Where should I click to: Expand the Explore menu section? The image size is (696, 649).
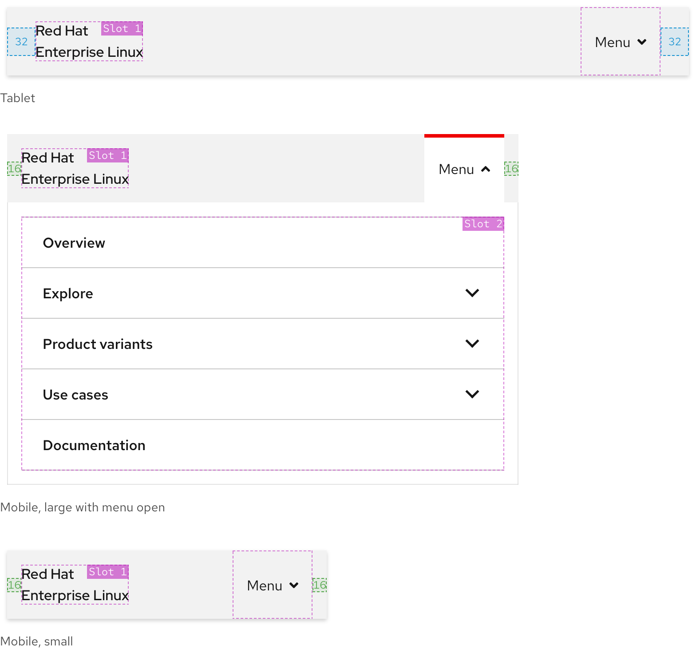tap(68, 293)
